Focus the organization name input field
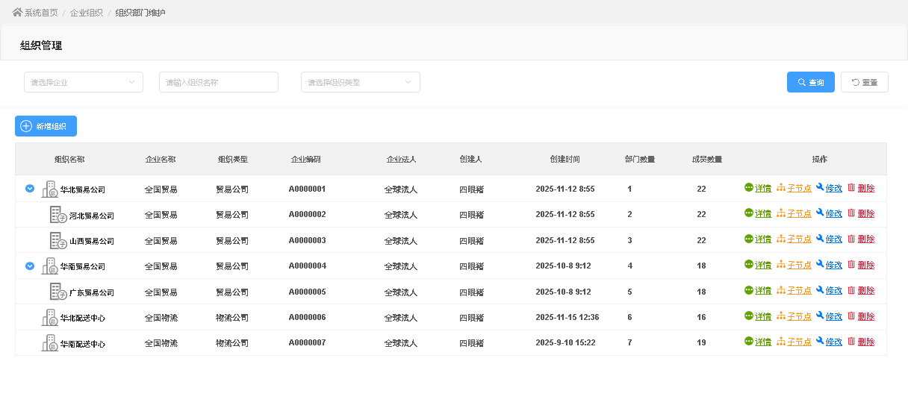908x411 pixels. (218, 82)
